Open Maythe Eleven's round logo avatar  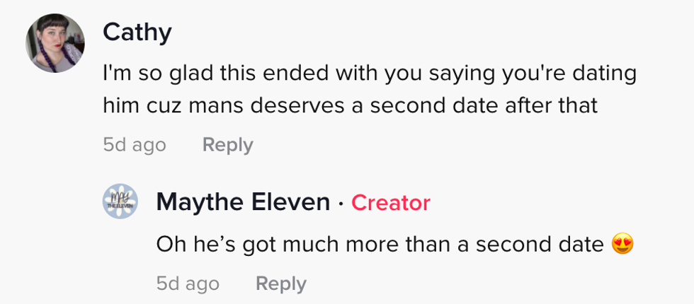pos(122,202)
